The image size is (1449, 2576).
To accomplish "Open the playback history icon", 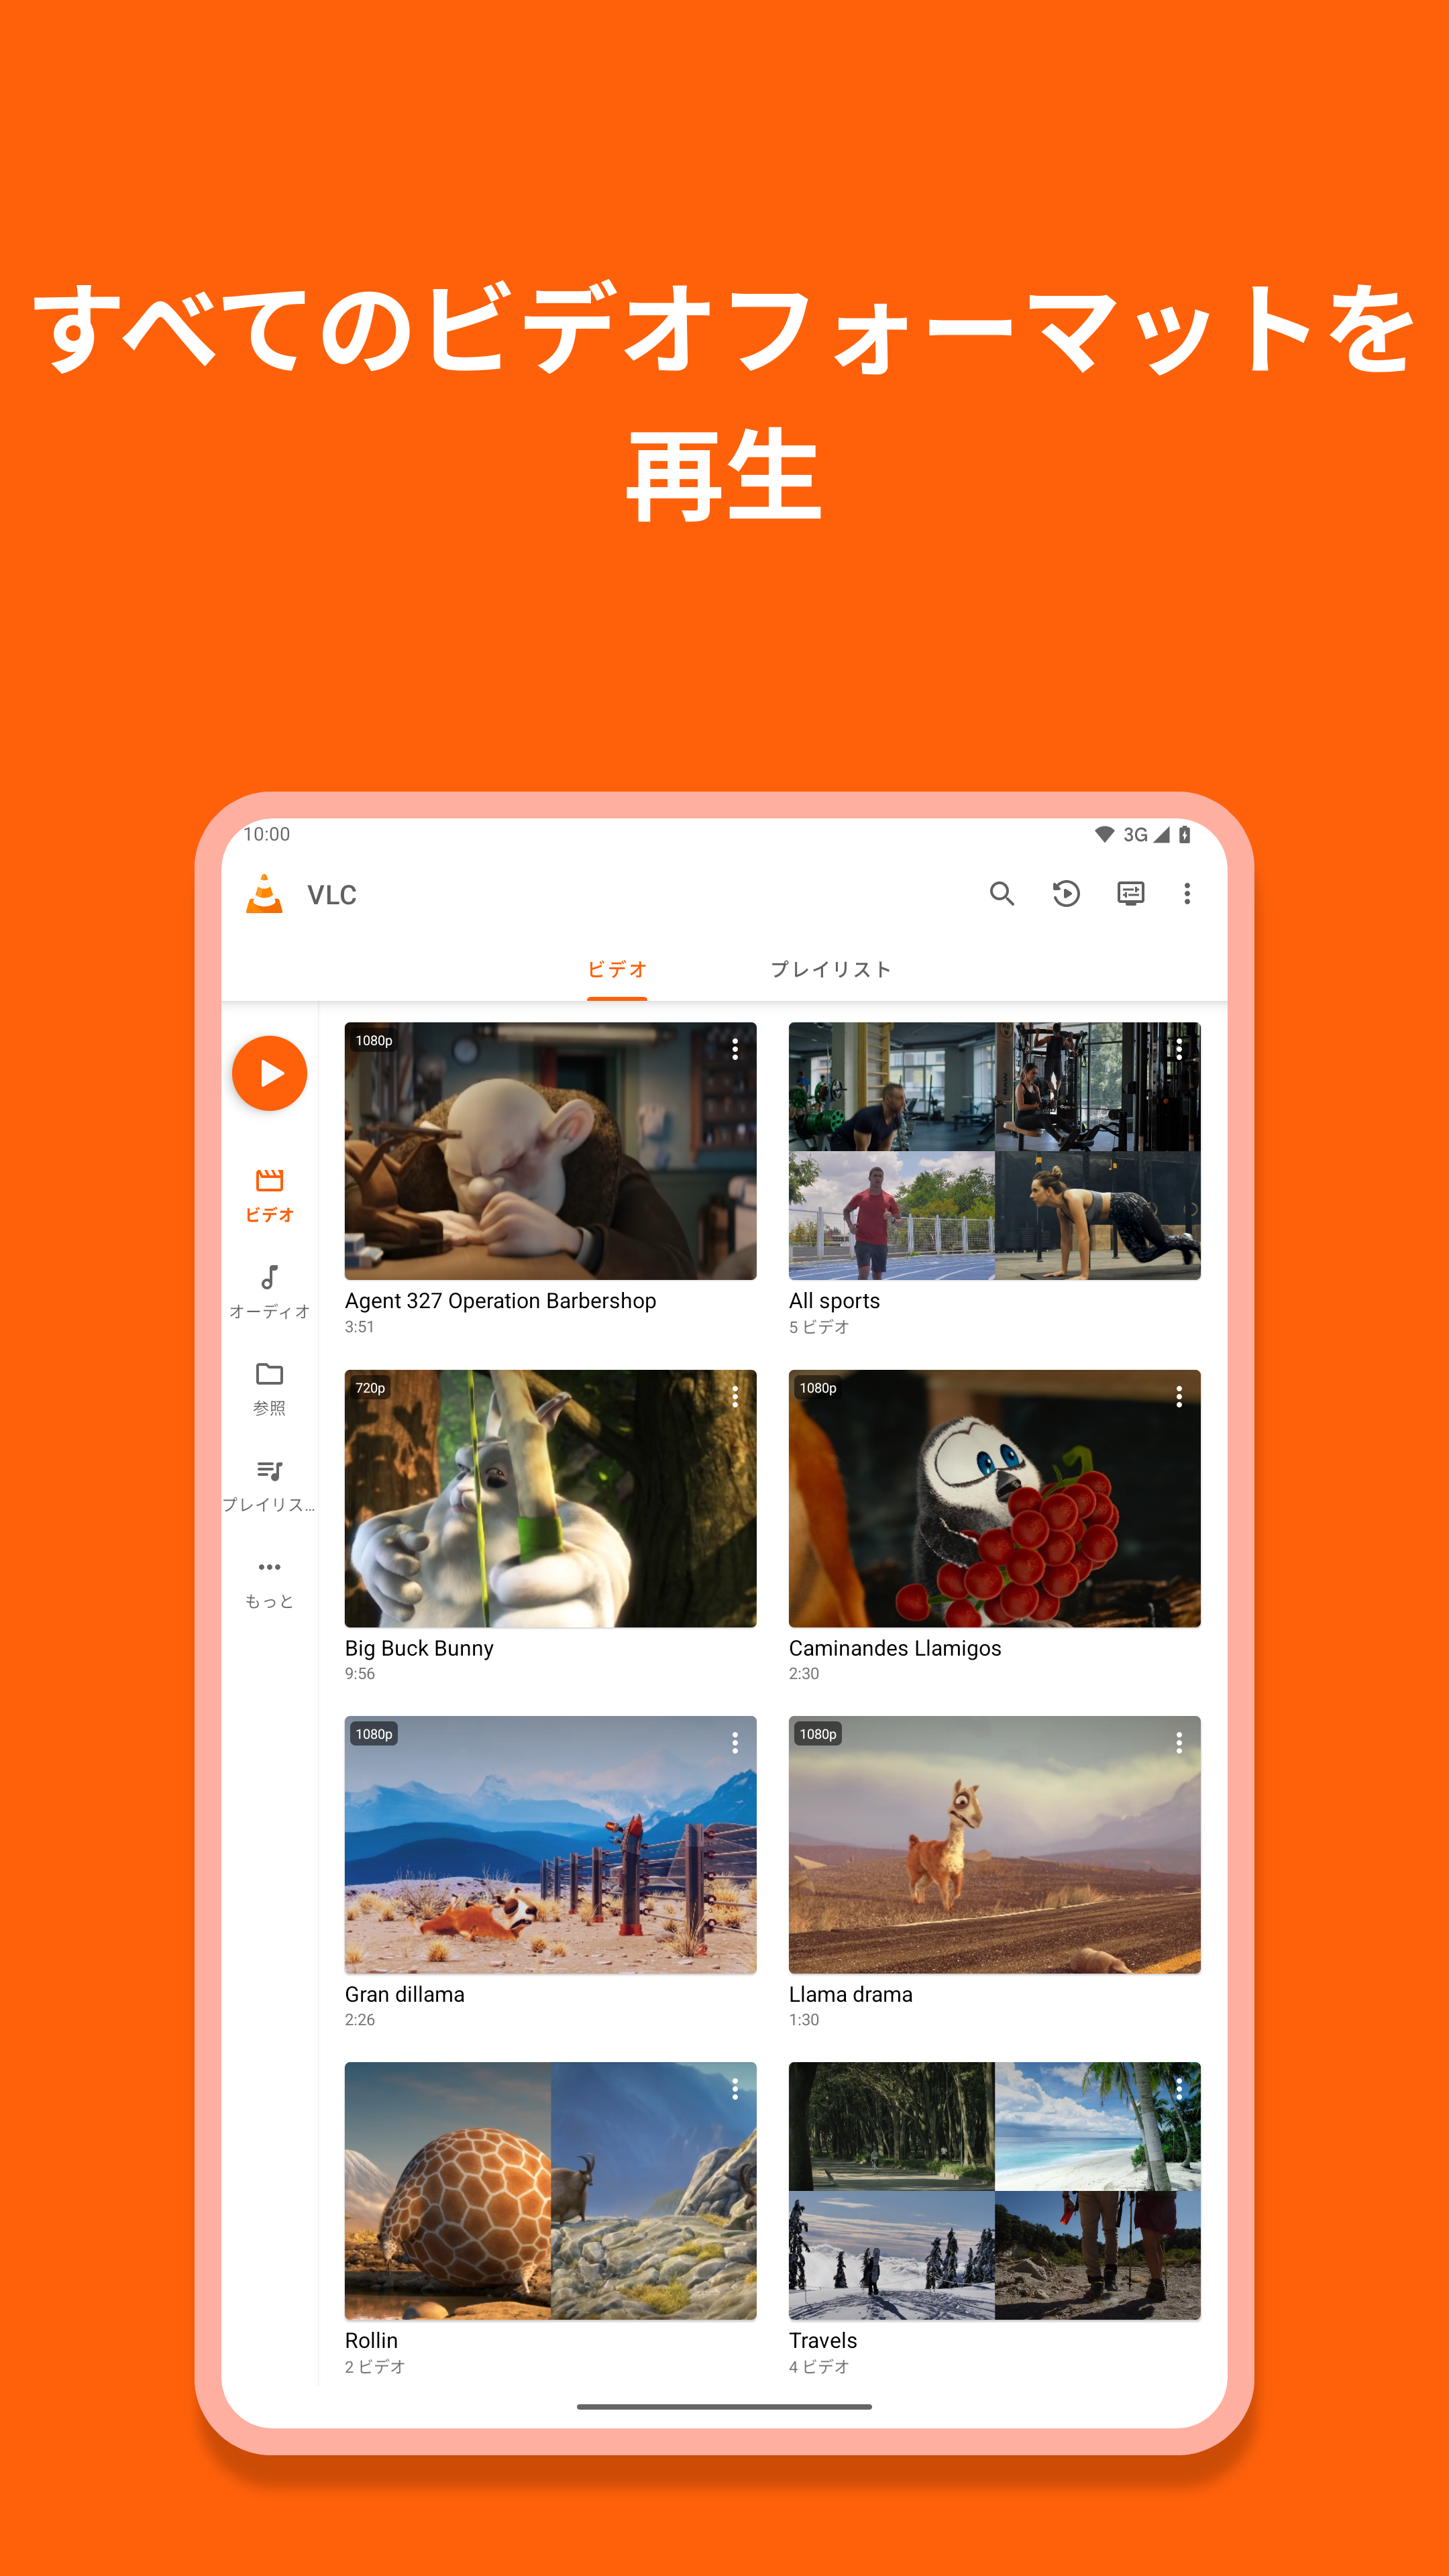I will tap(1066, 893).
